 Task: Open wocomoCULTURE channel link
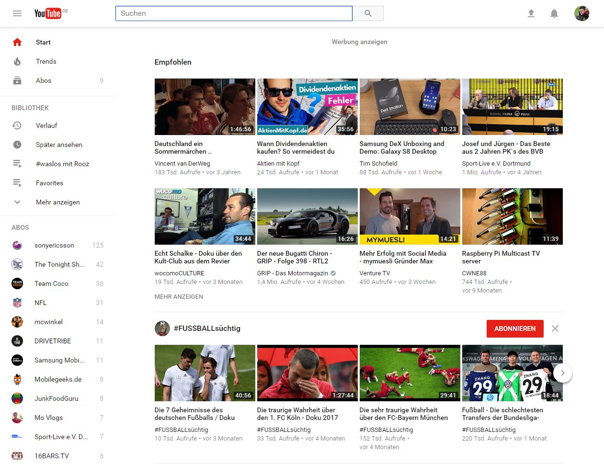[x=180, y=273]
